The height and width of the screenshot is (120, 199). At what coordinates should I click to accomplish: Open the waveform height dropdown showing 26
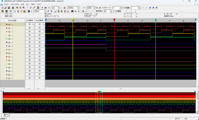(x=110, y=11)
